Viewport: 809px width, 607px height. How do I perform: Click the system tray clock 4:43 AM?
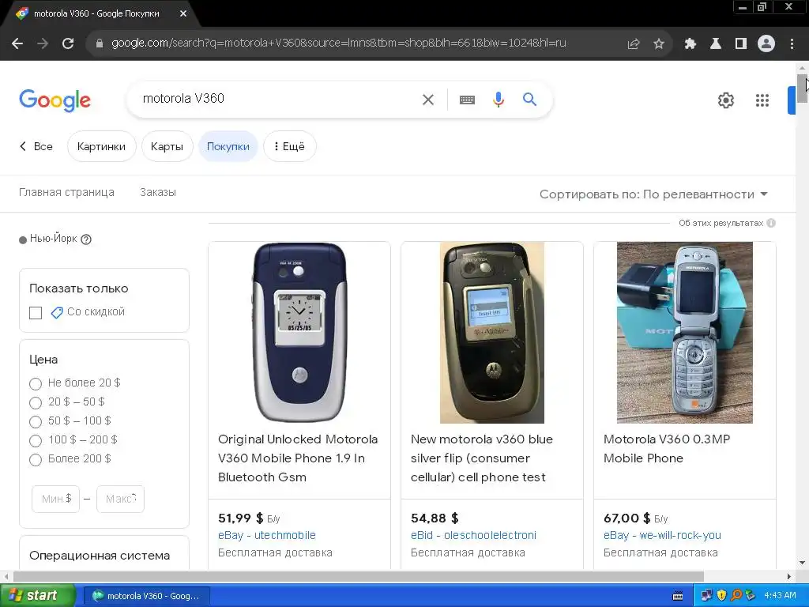tap(780, 596)
